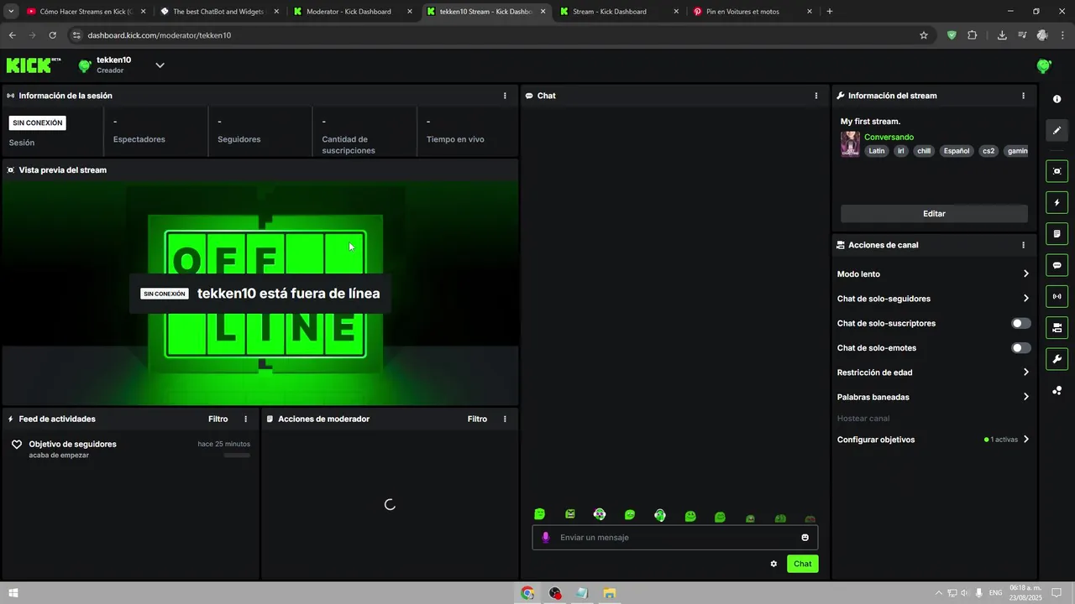1075x604 pixels.
Task: Open the browser tab search dropdown
Action: 11,12
